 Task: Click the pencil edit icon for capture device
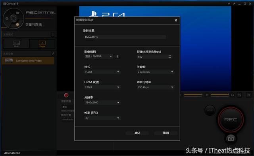(x=53, y=53)
